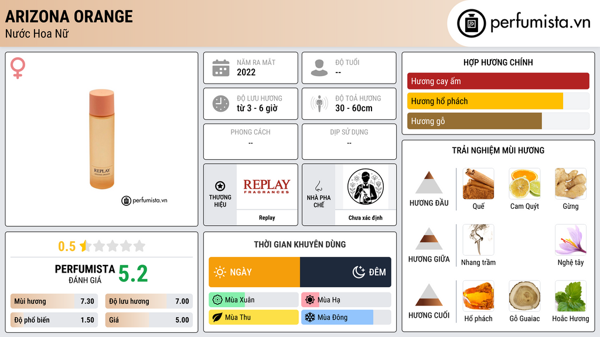Click the Replay Fragrances brand logo
The width and height of the screenshot is (600, 337).
tap(267, 187)
